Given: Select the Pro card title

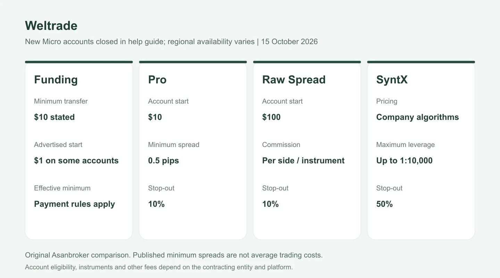Looking at the screenshot, I should point(157,80).
